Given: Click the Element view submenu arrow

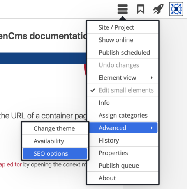Looking at the screenshot, I should tap(152, 78).
